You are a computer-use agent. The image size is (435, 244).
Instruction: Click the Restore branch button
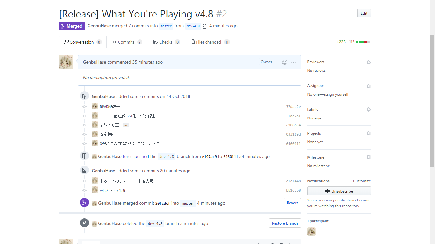point(285,223)
